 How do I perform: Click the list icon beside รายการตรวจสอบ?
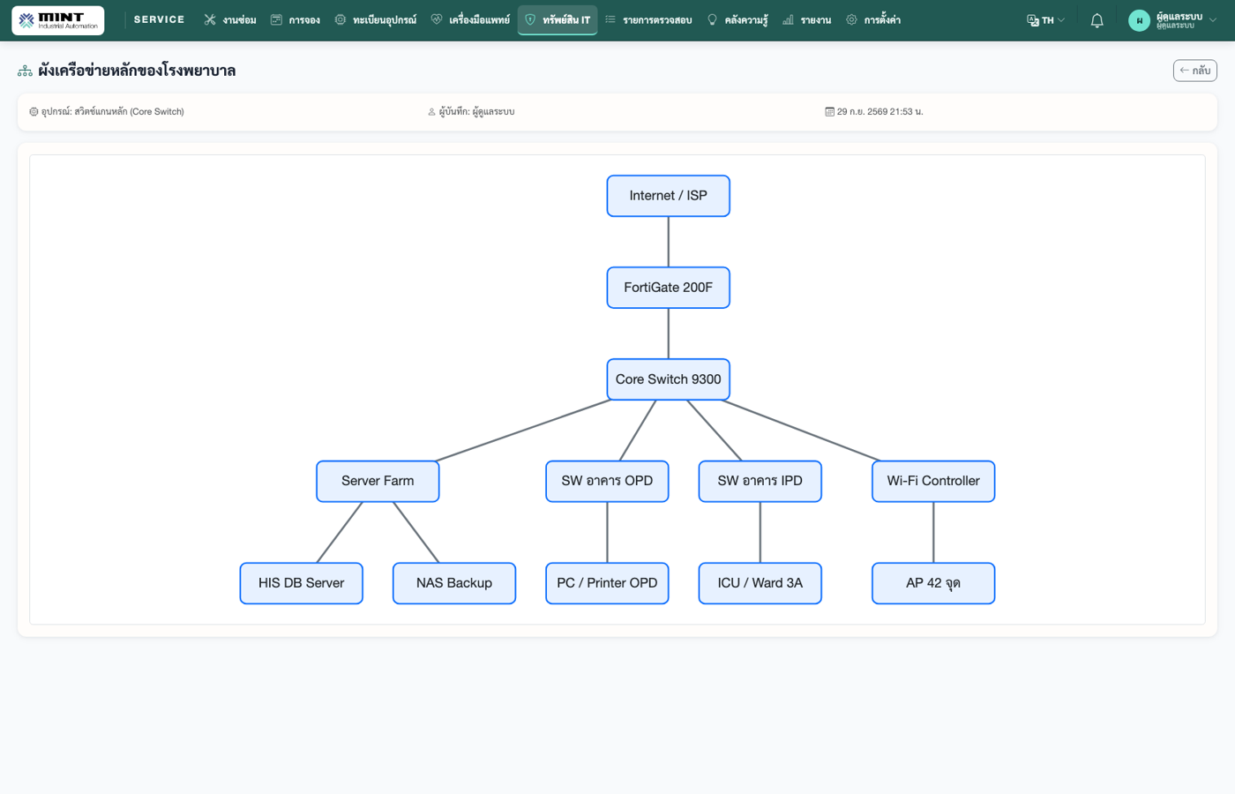pyautogui.click(x=610, y=19)
